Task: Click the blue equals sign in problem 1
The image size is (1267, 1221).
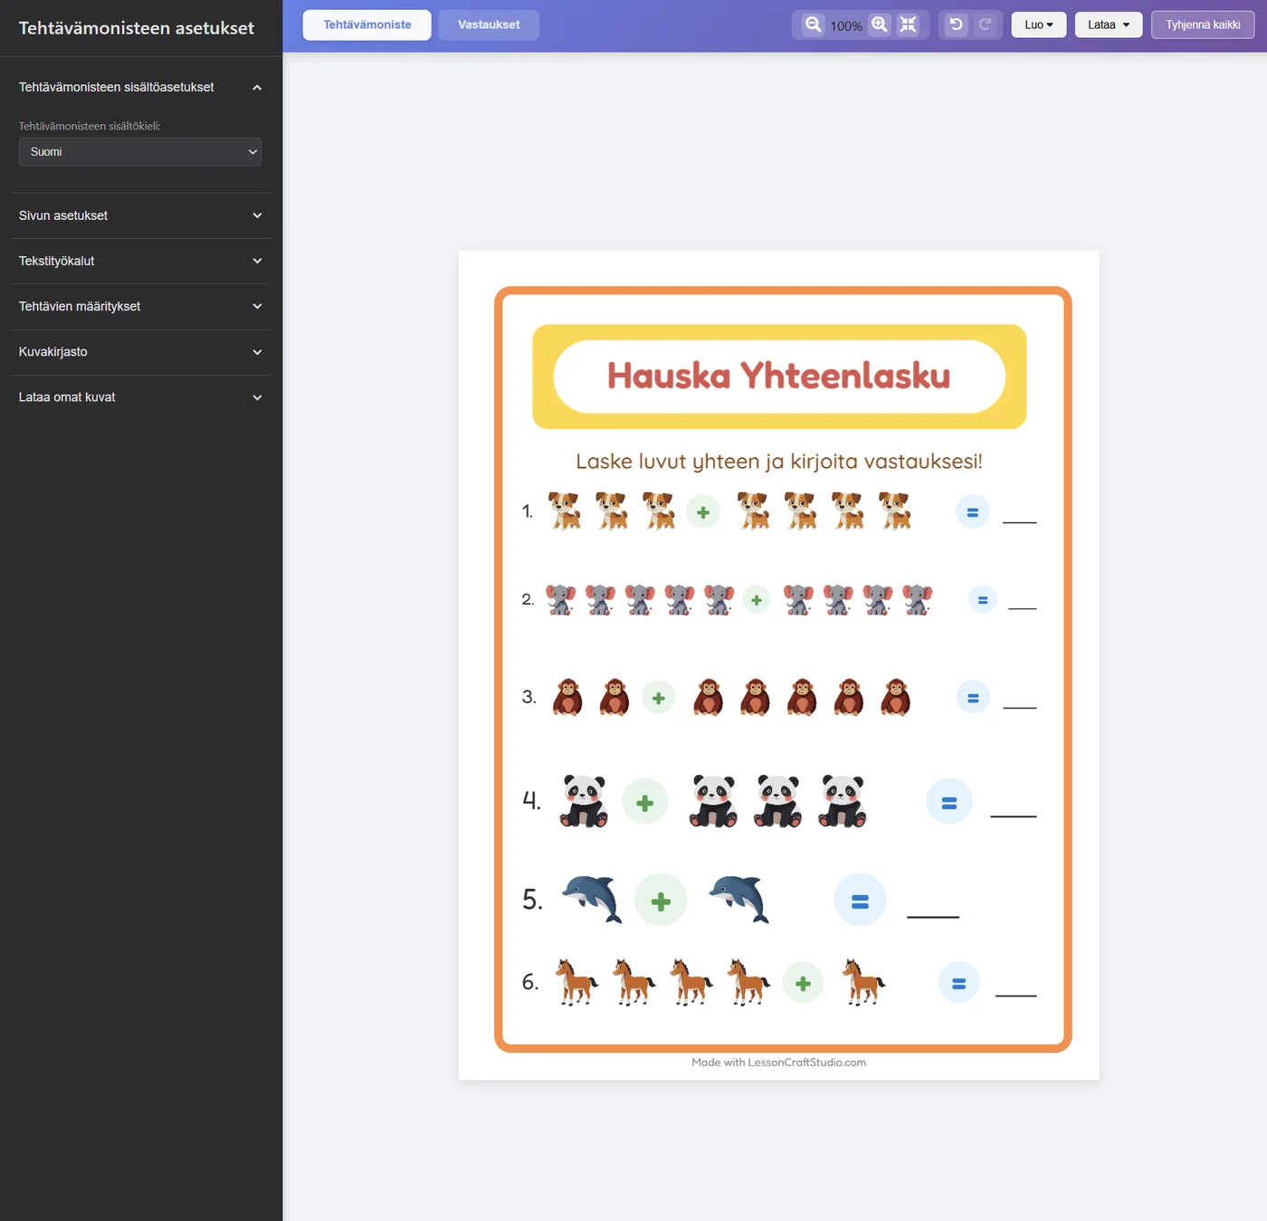Action: (x=973, y=512)
